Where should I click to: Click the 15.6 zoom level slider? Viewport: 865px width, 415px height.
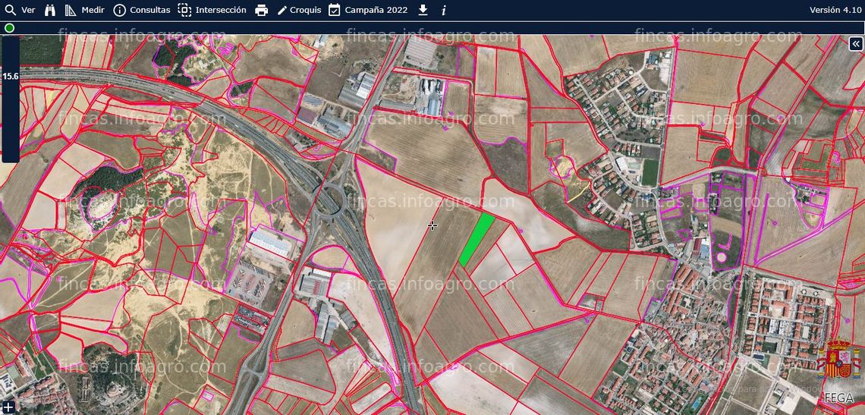11,99
